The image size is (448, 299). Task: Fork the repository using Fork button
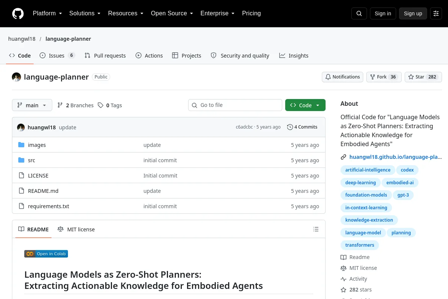[x=384, y=77]
